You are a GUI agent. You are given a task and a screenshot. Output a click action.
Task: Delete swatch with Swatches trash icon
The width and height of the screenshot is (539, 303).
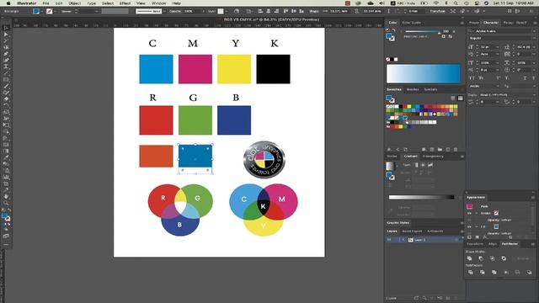click(x=456, y=150)
